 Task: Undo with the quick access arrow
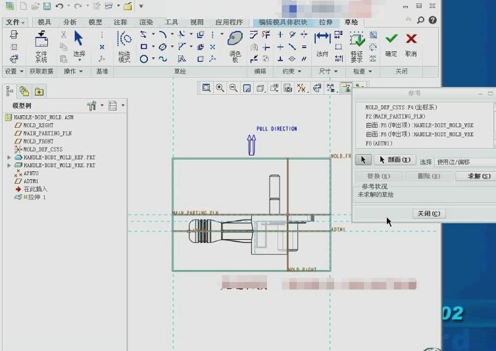tap(59, 6)
